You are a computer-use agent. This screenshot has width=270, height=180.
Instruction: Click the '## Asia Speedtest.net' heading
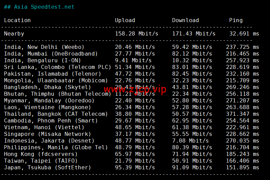pyautogui.click(x=39, y=7)
